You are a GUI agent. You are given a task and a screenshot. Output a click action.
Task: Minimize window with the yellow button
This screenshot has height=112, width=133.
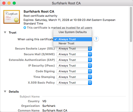click(9, 3)
